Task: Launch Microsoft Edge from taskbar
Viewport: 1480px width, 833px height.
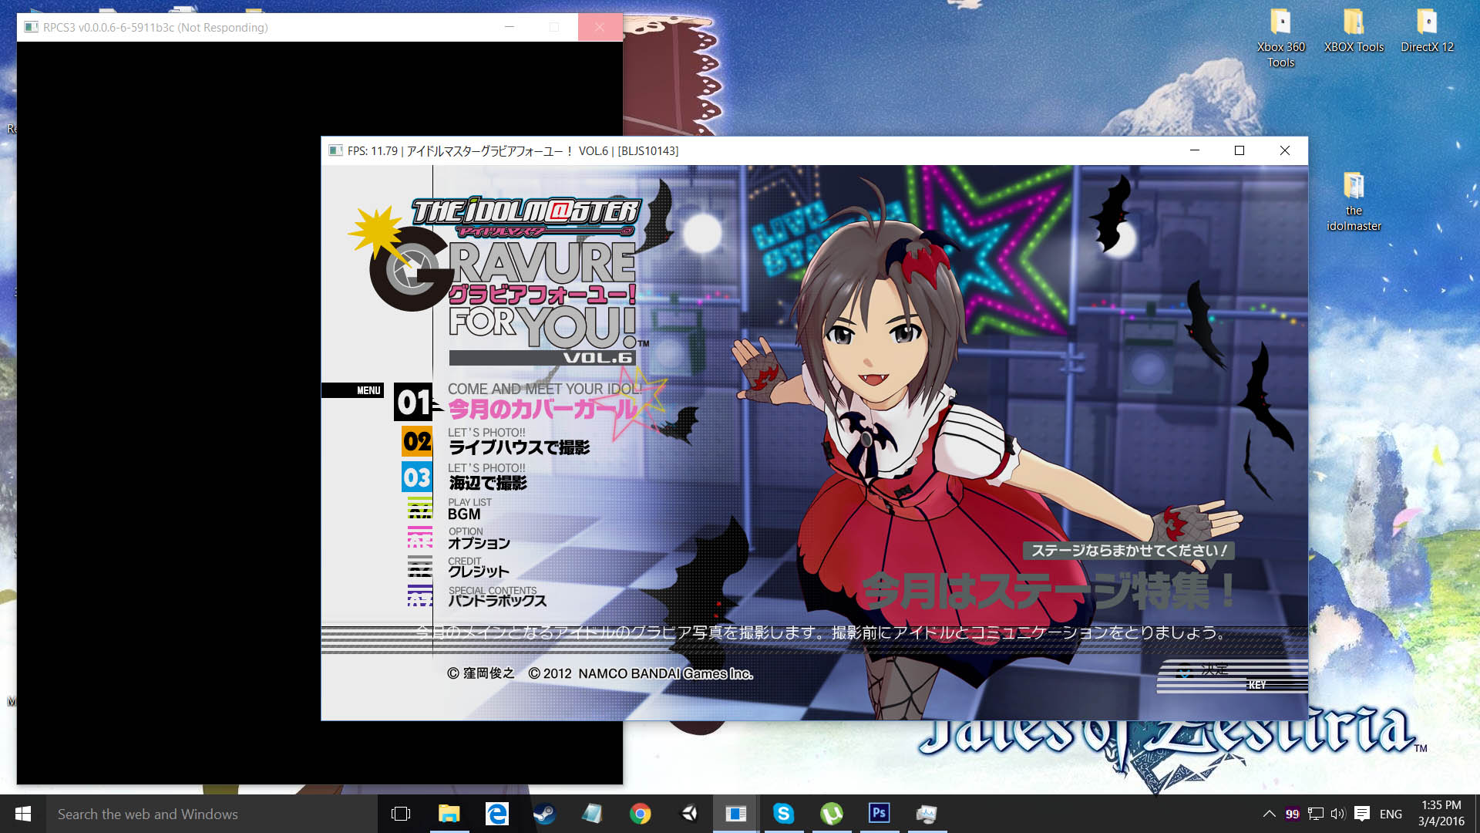Action: [496, 814]
